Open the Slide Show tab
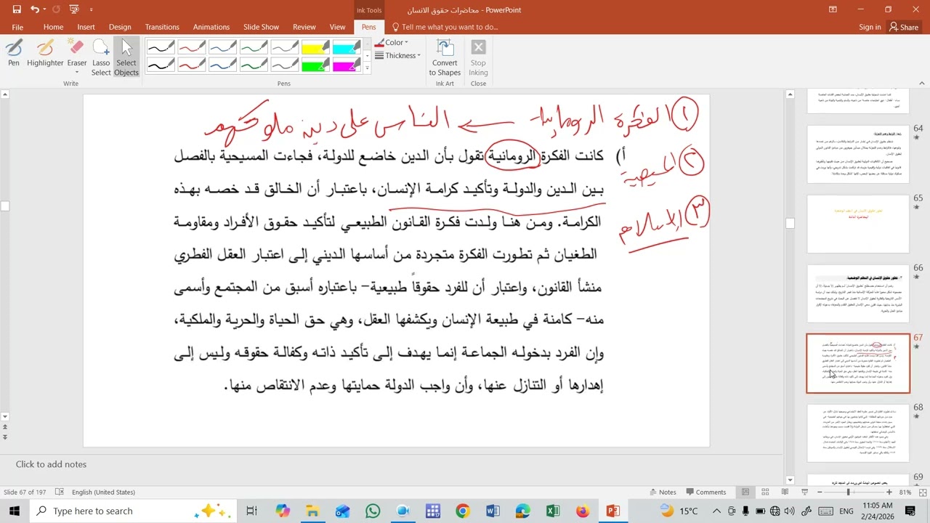Image resolution: width=930 pixels, height=523 pixels. pyautogui.click(x=261, y=27)
